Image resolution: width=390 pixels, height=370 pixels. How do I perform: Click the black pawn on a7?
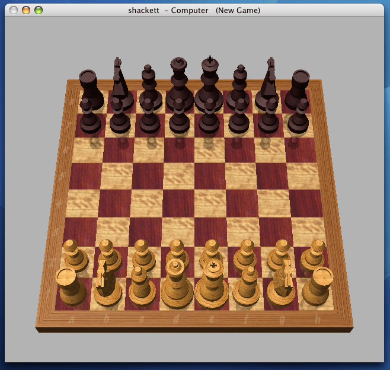point(89,116)
